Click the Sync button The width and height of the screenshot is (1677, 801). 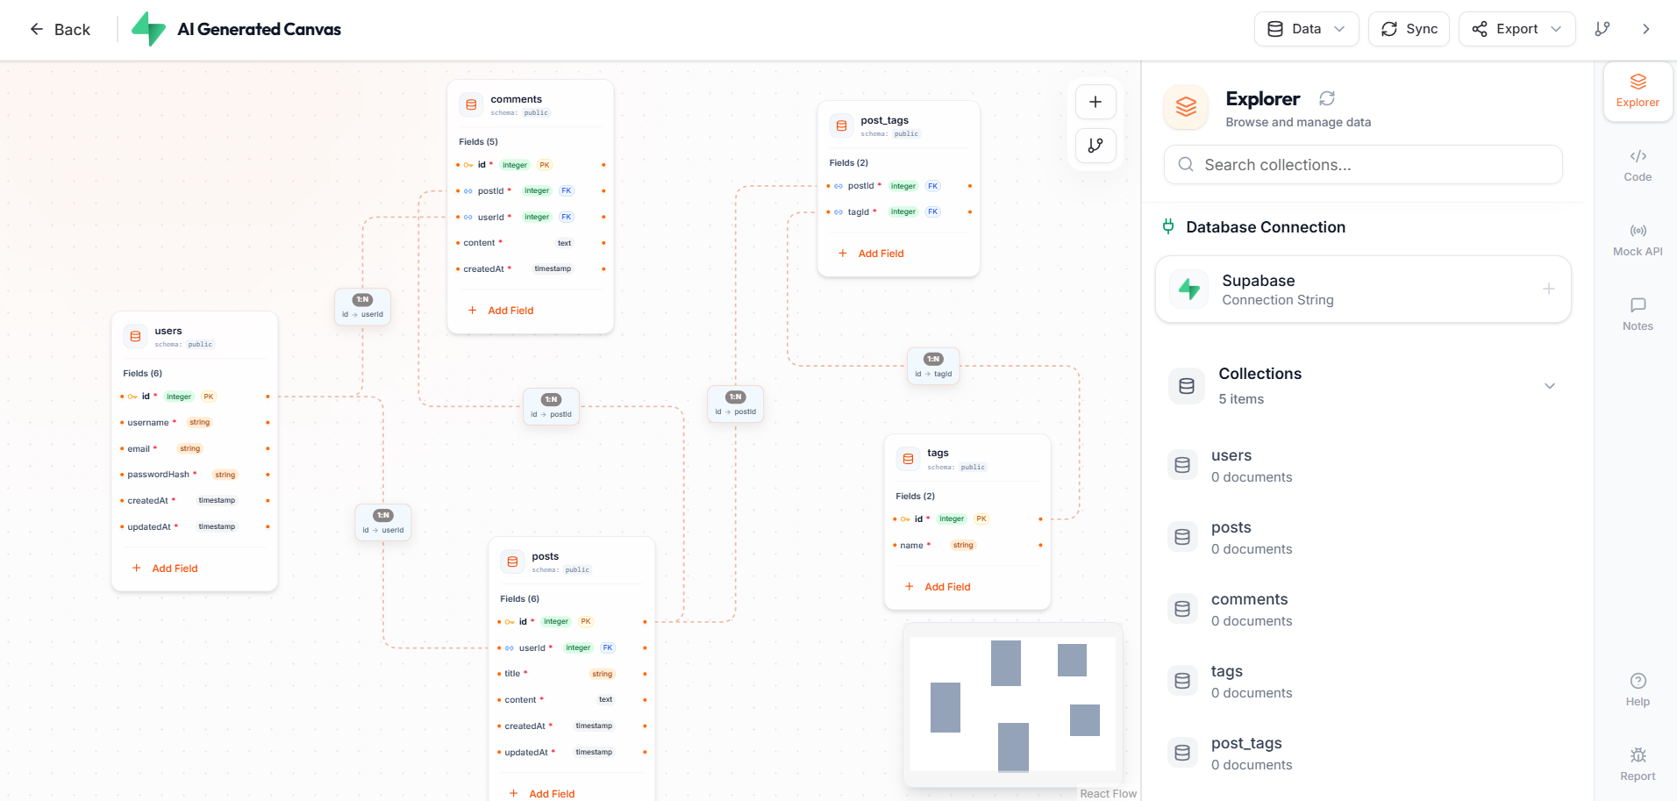(1409, 28)
